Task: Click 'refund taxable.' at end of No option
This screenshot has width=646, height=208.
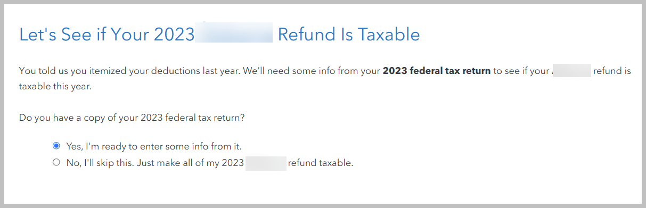Action: (321, 163)
